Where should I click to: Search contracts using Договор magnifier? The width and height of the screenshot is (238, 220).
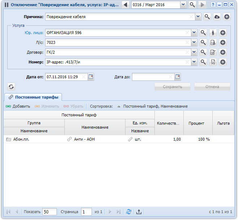(203, 52)
